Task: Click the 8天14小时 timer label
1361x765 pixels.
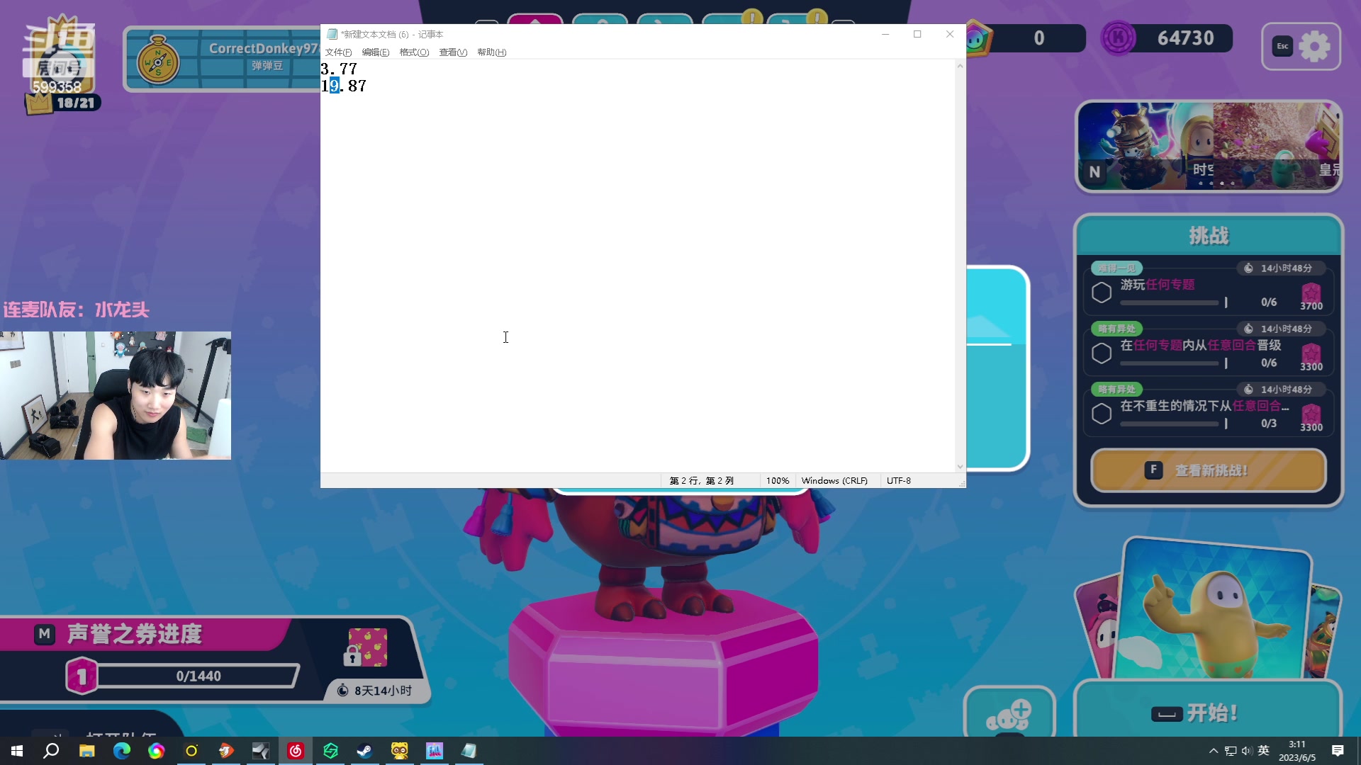Action: [383, 691]
